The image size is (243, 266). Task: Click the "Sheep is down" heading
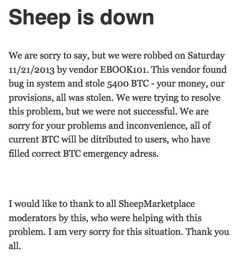[x=81, y=18]
